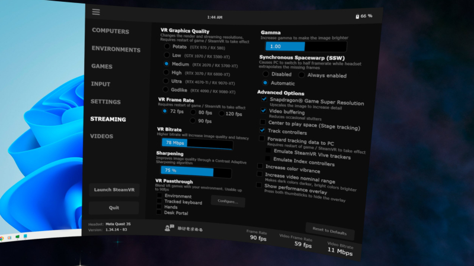Select the Godlike graphics quality option
The width and height of the screenshot is (474, 266).
167,90
